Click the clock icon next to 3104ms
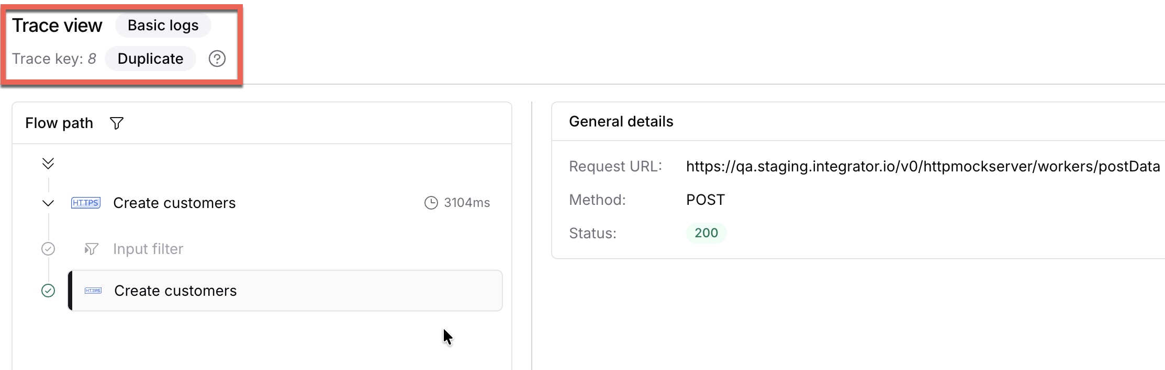The width and height of the screenshot is (1165, 370). tap(431, 203)
